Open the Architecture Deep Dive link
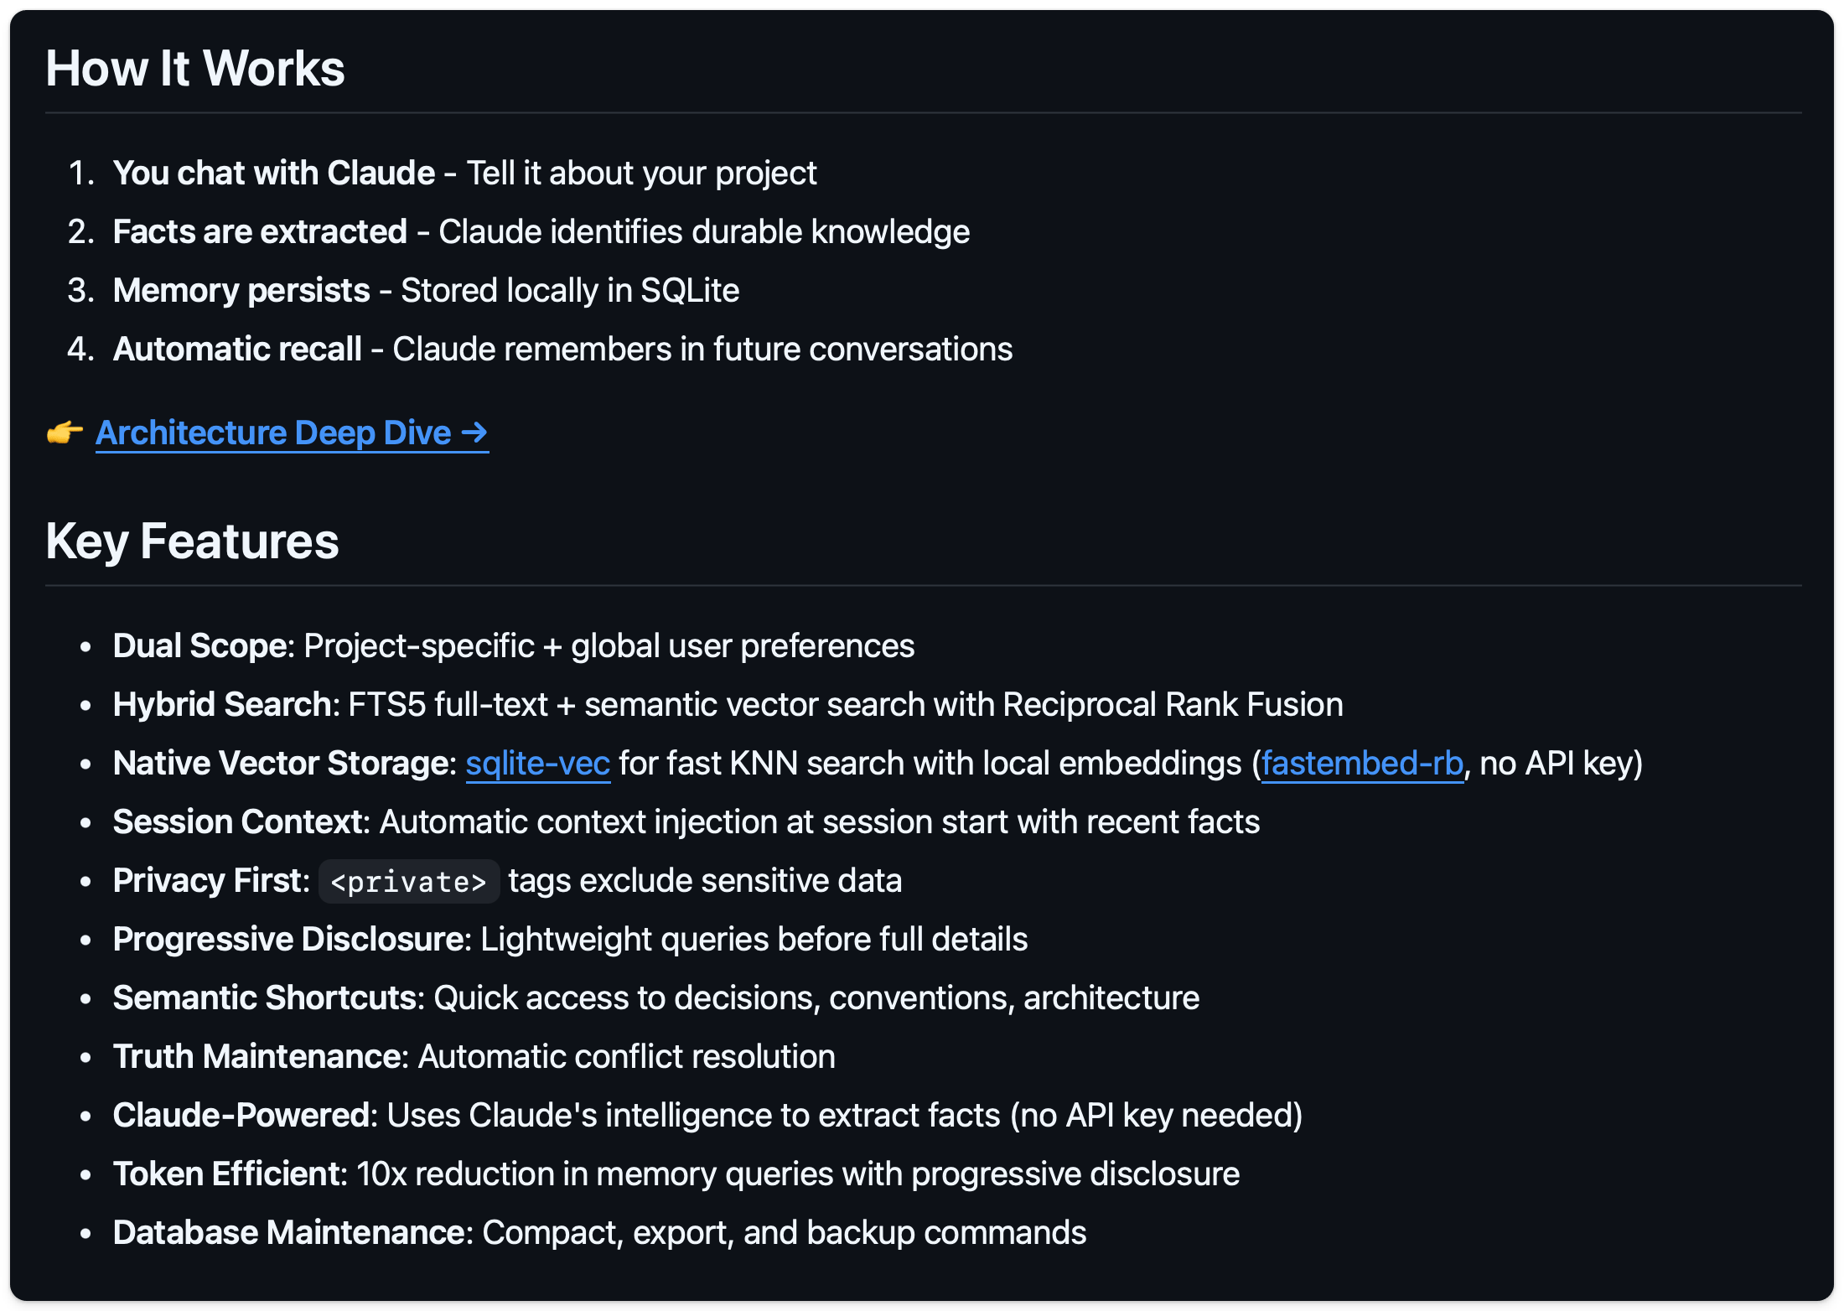The image size is (1844, 1311). coord(291,433)
